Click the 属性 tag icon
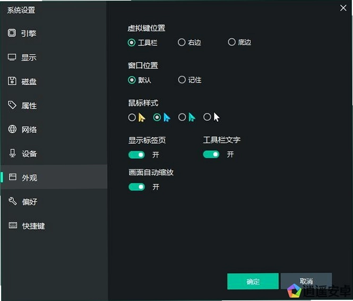 (x=12, y=105)
